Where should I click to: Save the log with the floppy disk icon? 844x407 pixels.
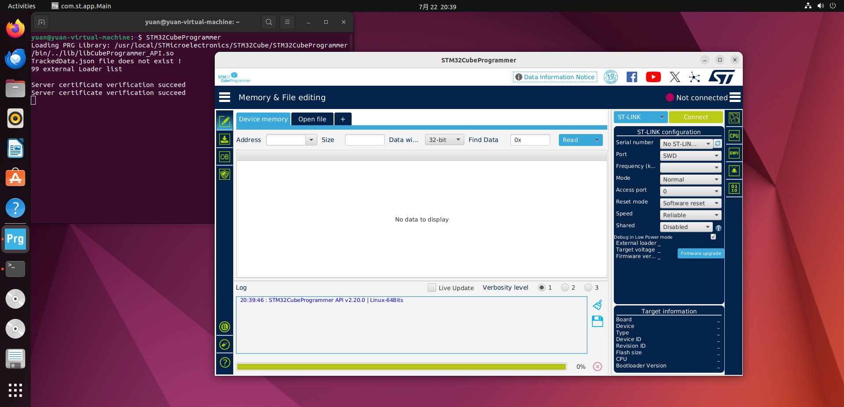(597, 321)
